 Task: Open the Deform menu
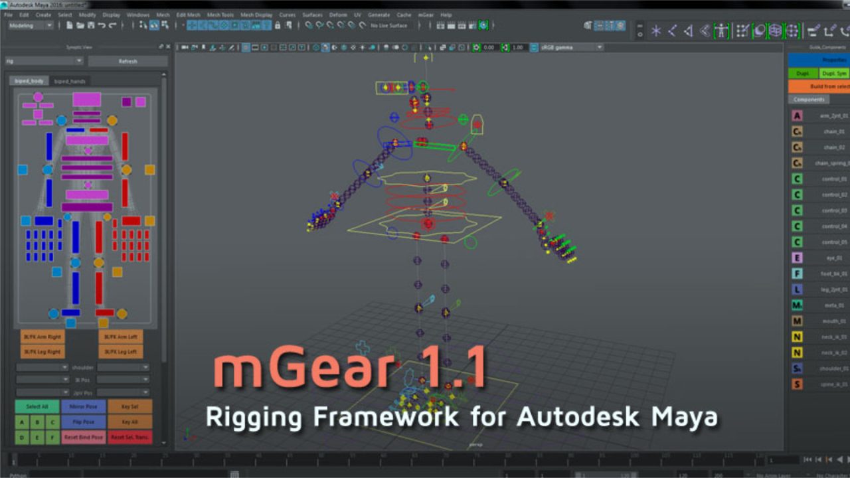(x=337, y=15)
